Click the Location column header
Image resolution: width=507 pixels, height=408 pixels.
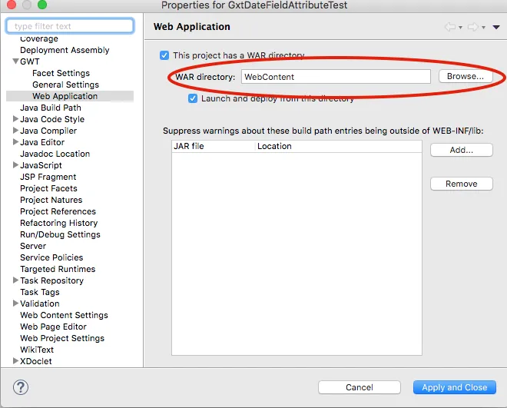[x=339, y=146]
